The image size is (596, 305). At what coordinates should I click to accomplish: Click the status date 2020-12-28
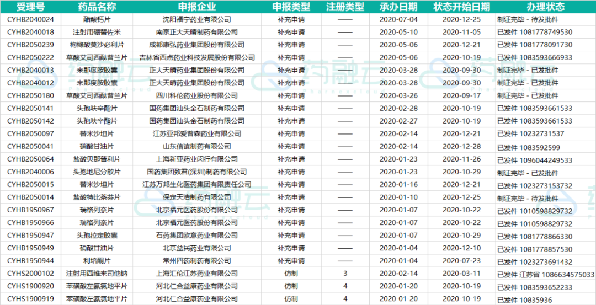461,147
